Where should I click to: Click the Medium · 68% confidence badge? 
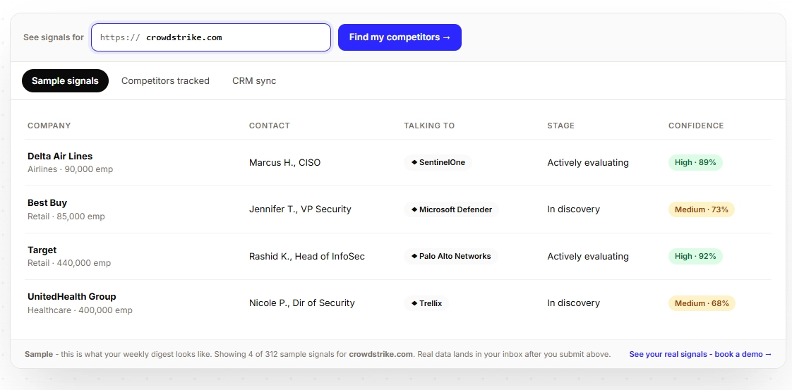point(702,303)
